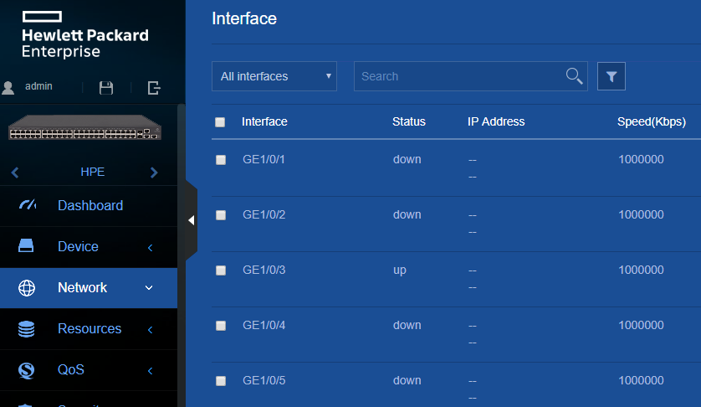Click the Interface page title

[x=244, y=18]
